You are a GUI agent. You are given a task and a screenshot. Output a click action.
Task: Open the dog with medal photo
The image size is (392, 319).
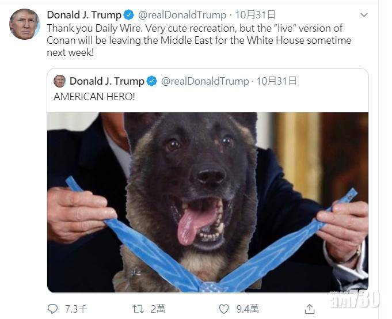[208, 202]
